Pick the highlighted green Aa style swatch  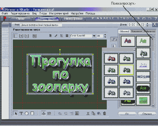(x=126, y=70)
